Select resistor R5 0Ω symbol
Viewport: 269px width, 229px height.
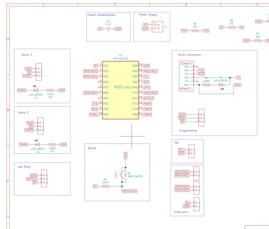[x=195, y=31]
